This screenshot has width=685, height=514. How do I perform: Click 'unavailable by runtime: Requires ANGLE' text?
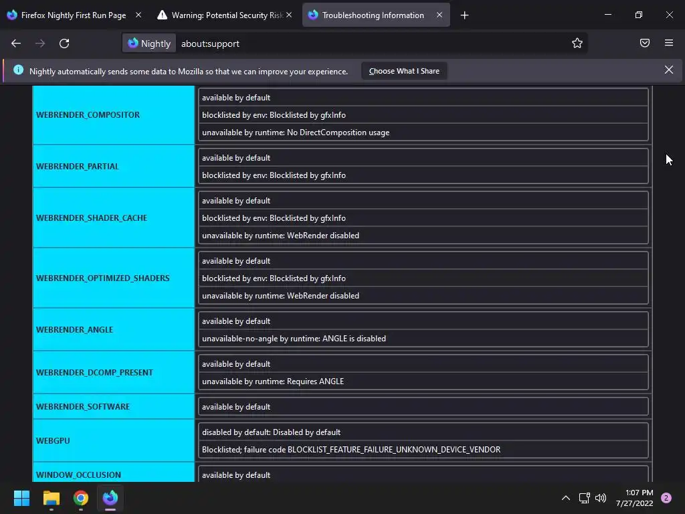tap(273, 381)
